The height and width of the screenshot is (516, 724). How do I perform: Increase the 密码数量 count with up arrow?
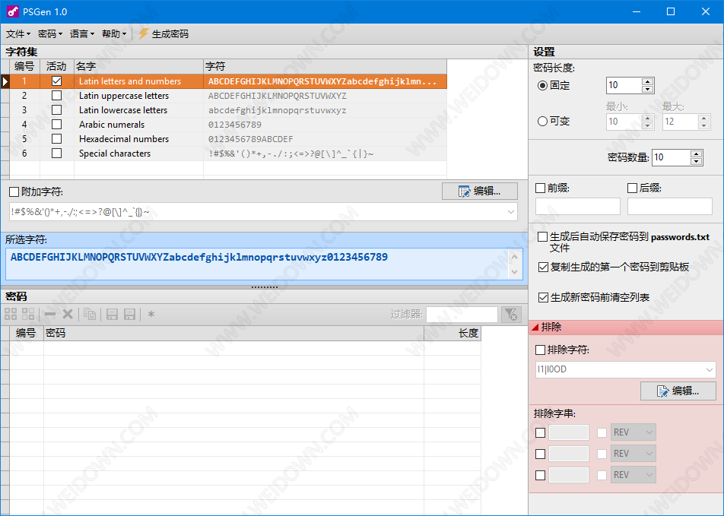pyautogui.click(x=696, y=154)
